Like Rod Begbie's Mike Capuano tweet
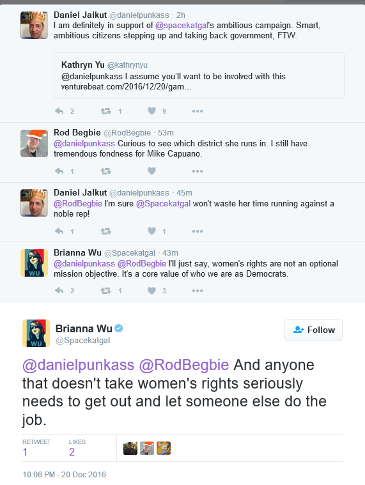365x485 pixels. (x=151, y=171)
